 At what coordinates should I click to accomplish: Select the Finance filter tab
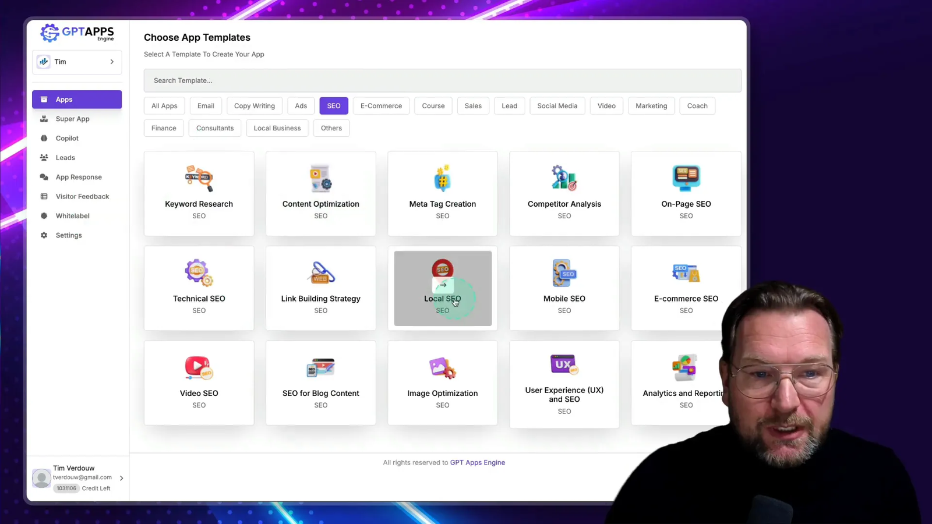pos(164,128)
